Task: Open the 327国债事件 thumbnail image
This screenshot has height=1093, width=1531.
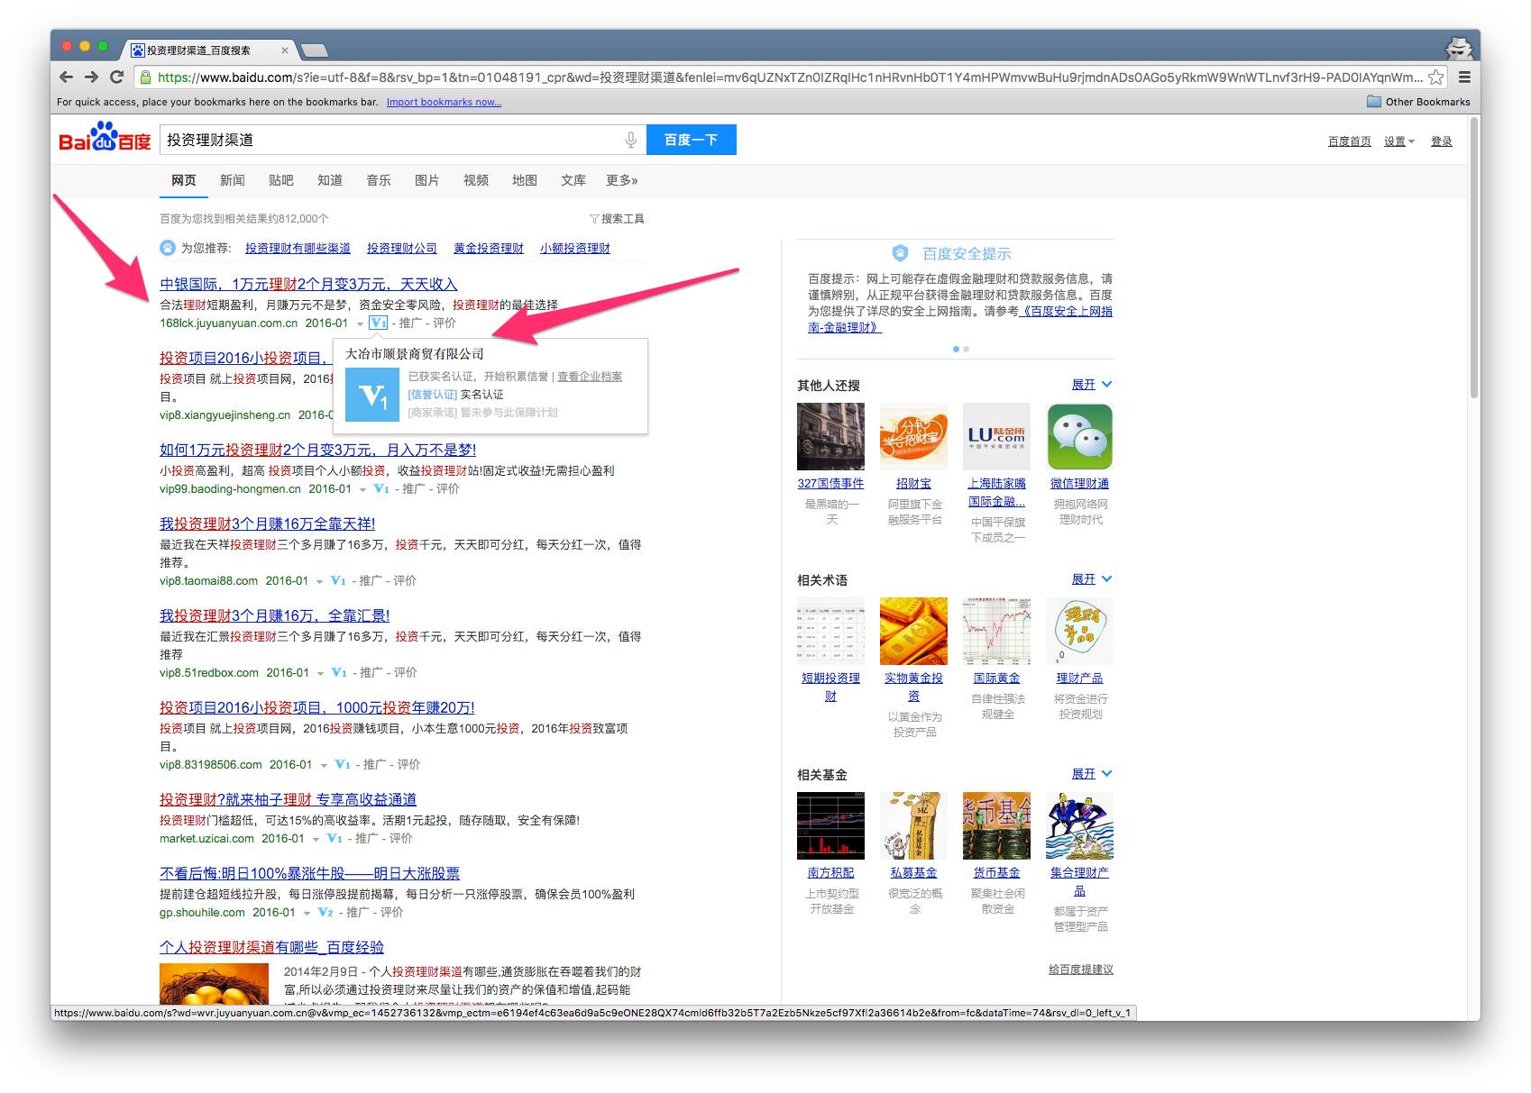Action: point(830,436)
